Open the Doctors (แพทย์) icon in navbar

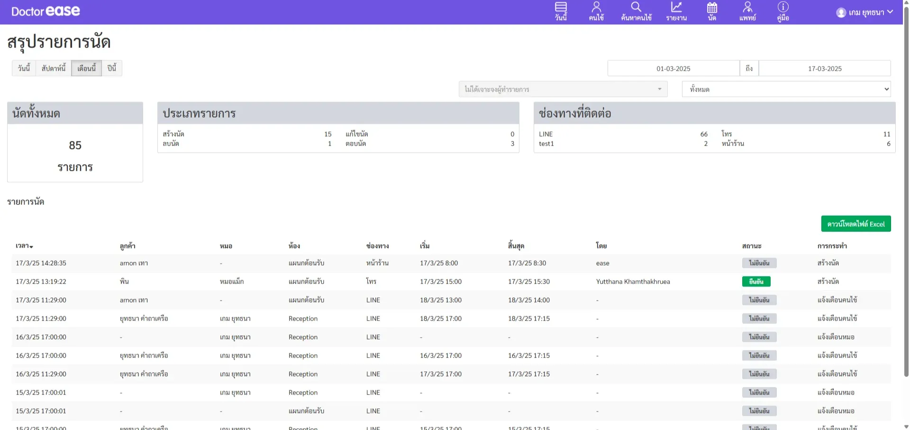[x=747, y=8]
